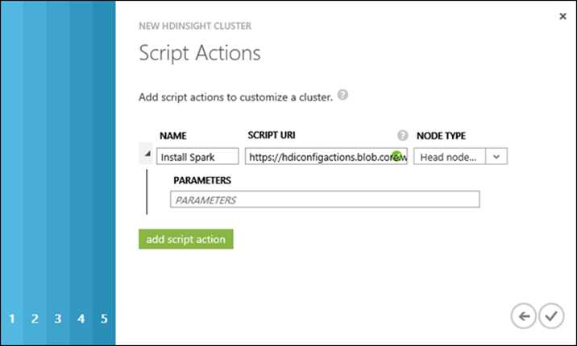Viewport: 577px width, 346px height.
Task: Jump to wizard step 3
Action: 58,319
